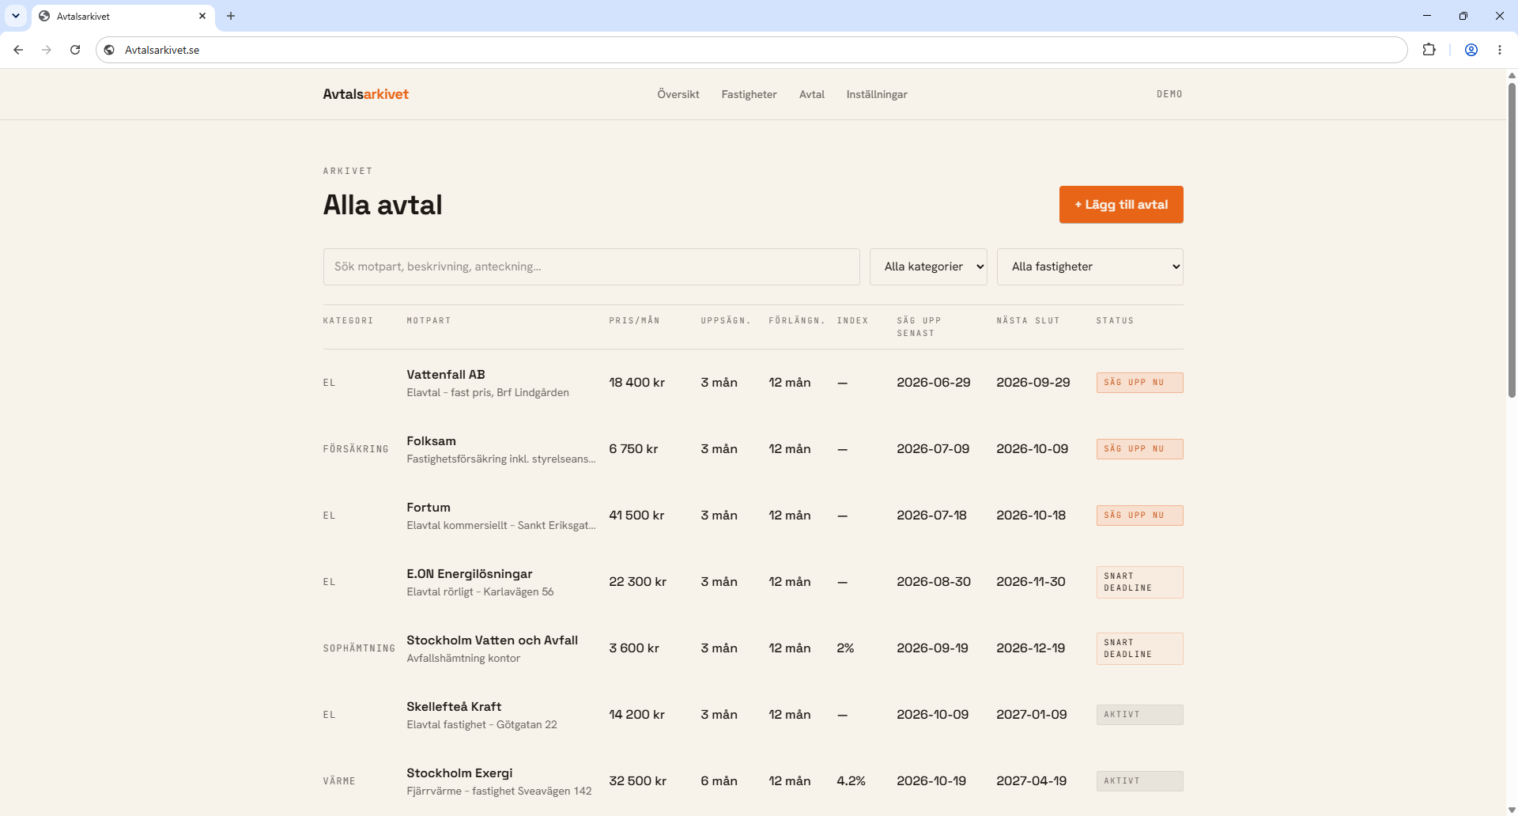Open the tab search chevron icon
1518x816 pixels.
[16, 16]
